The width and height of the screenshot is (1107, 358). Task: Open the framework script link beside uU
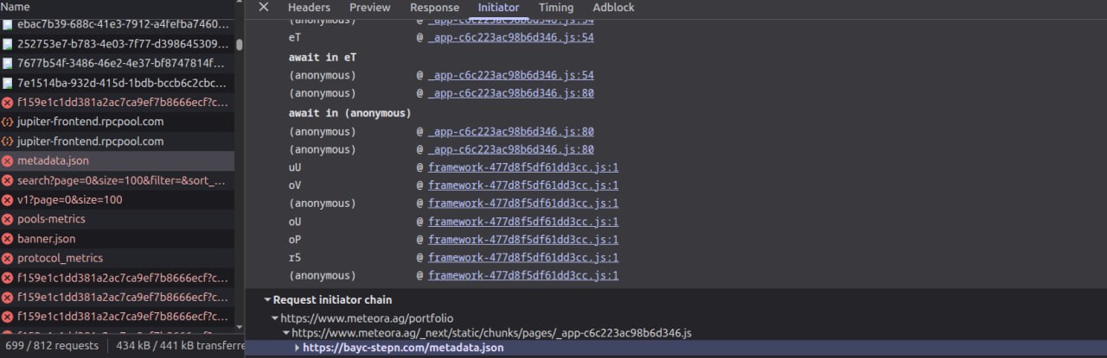tap(522, 167)
